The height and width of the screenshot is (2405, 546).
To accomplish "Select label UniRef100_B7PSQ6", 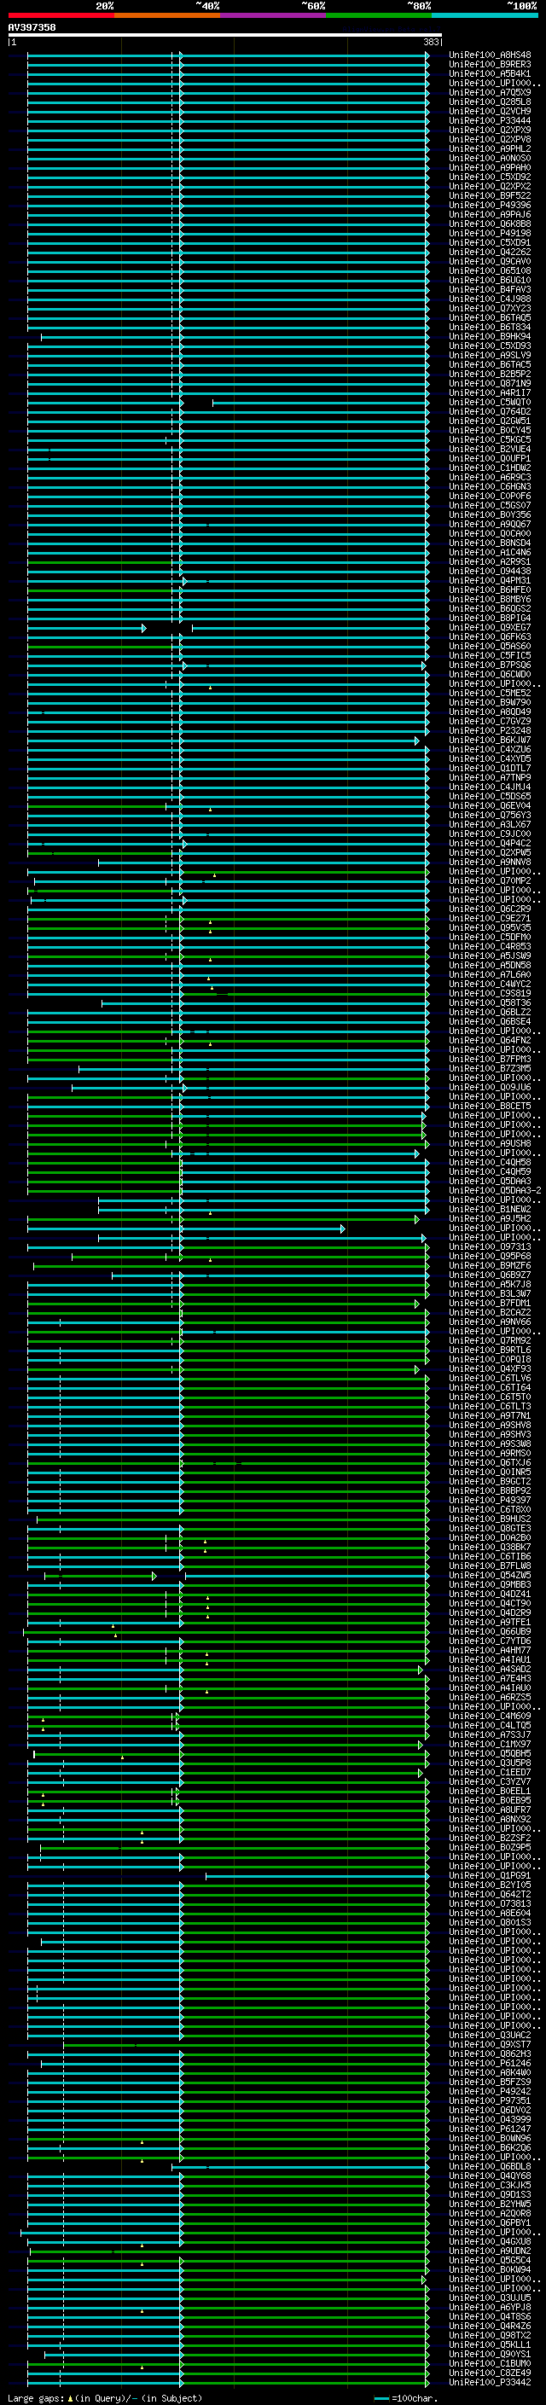I will pyautogui.click(x=490, y=665).
